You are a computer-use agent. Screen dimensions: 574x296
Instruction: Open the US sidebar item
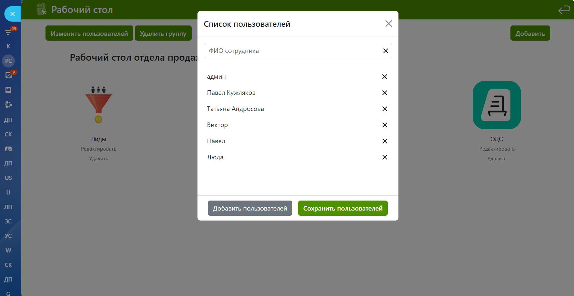(x=8, y=178)
